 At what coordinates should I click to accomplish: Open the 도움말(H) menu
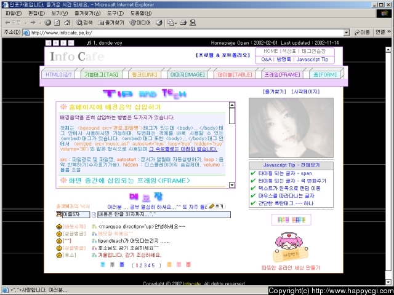[x=141, y=14]
